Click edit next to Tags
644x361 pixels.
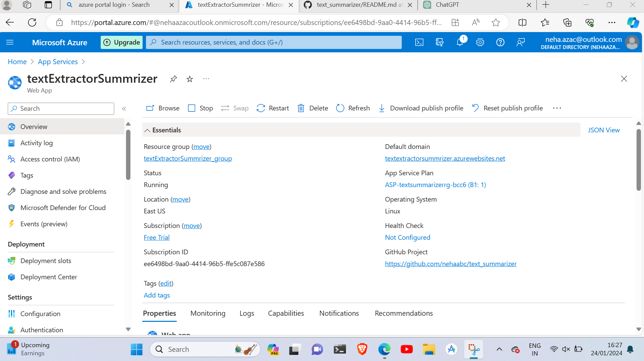[x=166, y=283]
